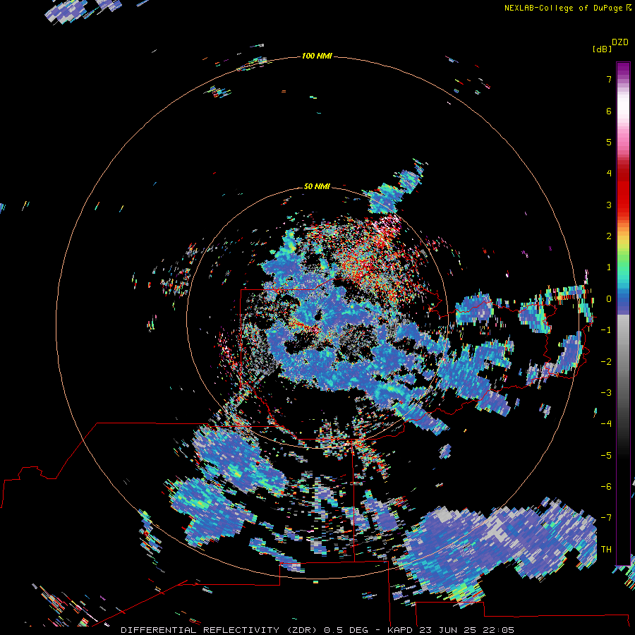Click the DZD color scale title
This screenshot has width=635, height=635.
pyautogui.click(x=619, y=42)
